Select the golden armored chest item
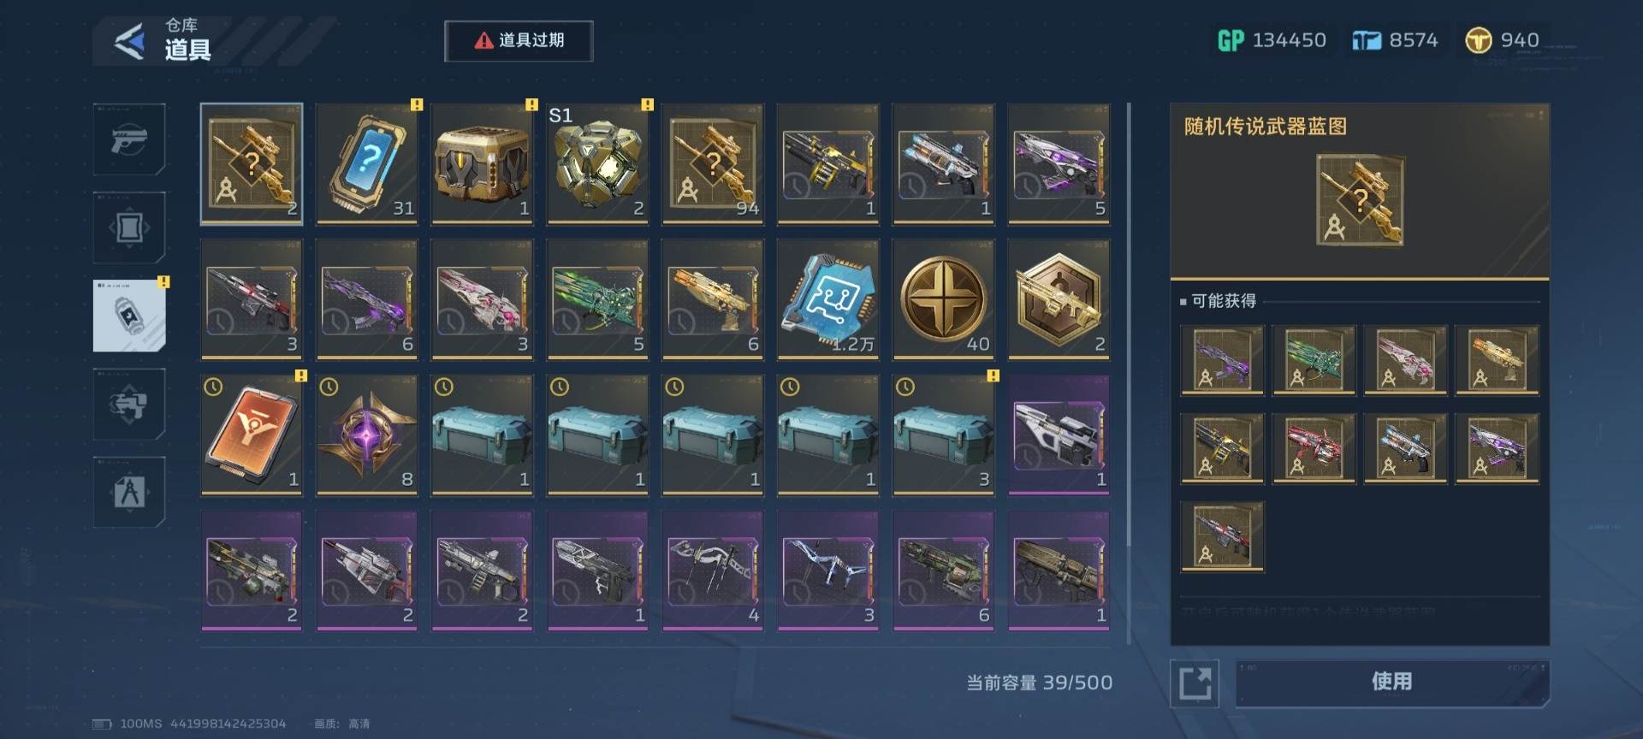This screenshot has height=739, width=1643. point(483,164)
